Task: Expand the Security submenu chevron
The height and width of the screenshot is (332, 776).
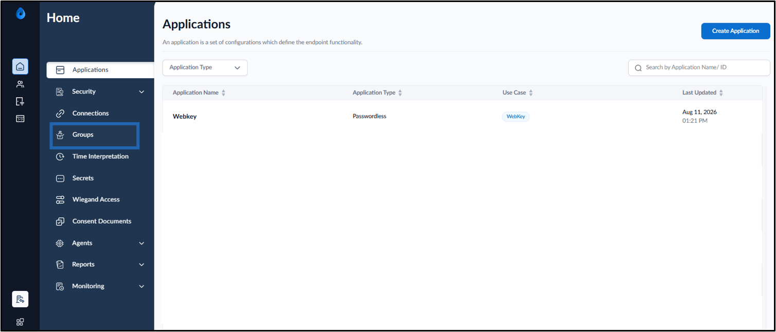Action: pyautogui.click(x=142, y=92)
